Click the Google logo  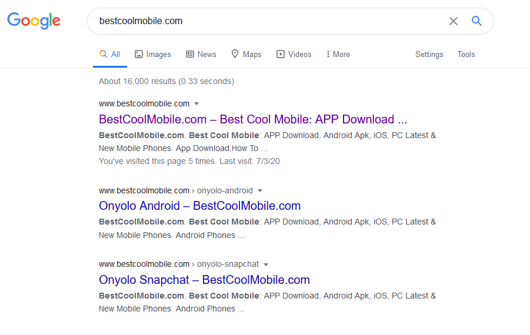tap(34, 21)
